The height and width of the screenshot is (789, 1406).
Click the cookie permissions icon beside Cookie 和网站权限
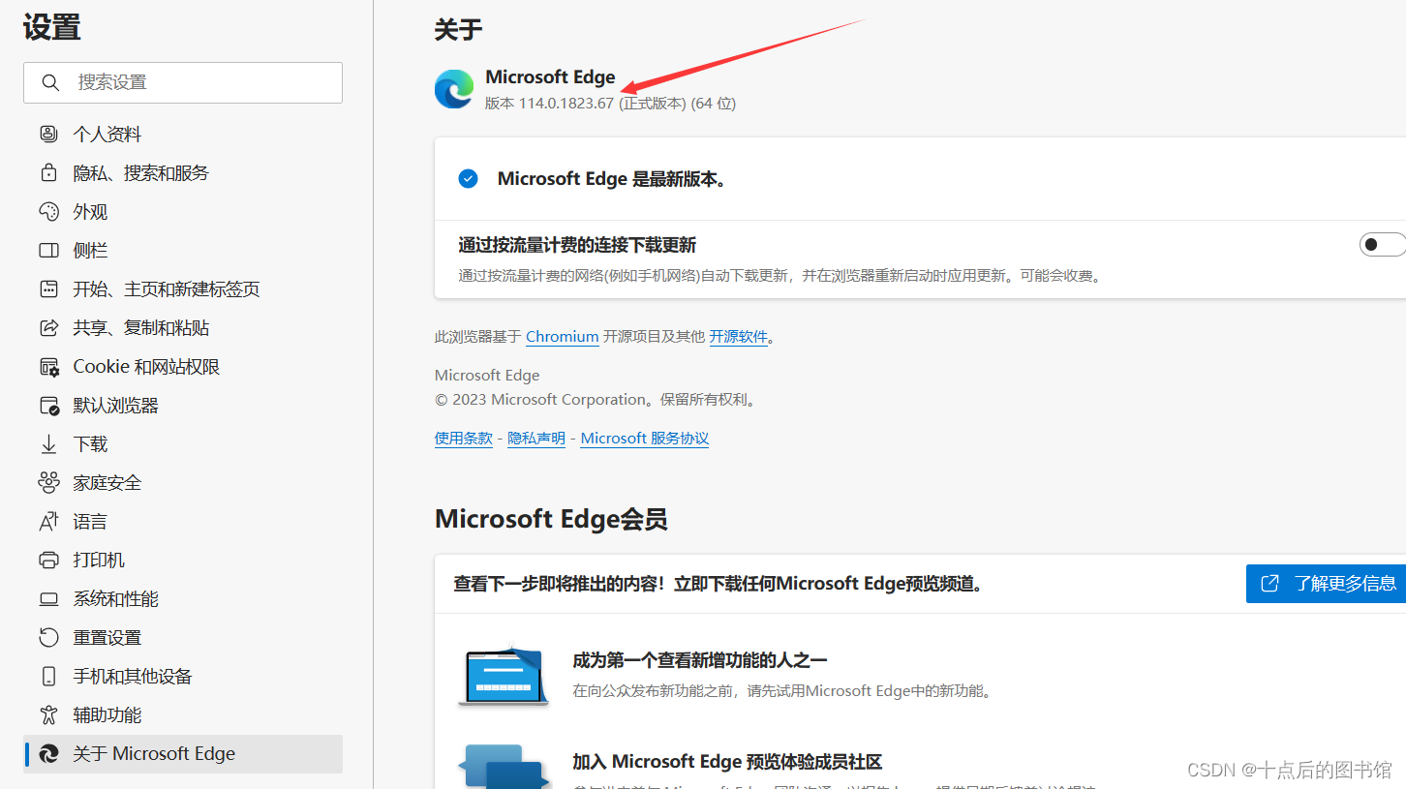click(x=48, y=366)
